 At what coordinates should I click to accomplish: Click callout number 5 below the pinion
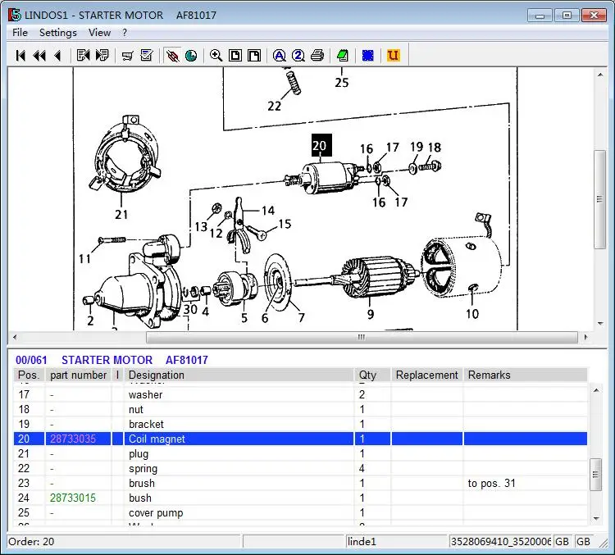click(244, 318)
